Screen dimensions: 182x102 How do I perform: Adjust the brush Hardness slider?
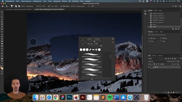pyautogui.click(x=101, y=46)
